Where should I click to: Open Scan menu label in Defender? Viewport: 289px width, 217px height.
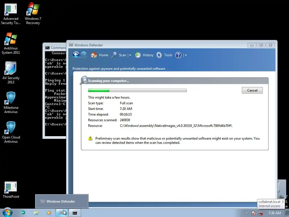pyautogui.click(x=122, y=55)
